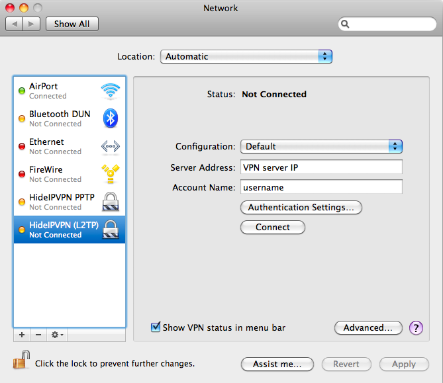Click the red Ethernet status dot
This screenshot has height=383, width=443.
[22, 146]
